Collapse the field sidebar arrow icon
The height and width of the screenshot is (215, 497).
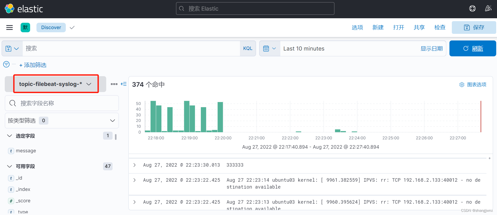pyautogui.click(x=124, y=84)
